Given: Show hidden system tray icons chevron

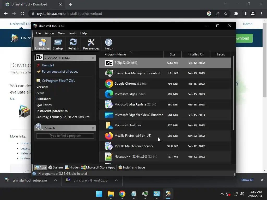Looking at the screenshot, I should [x=222, y=194].
